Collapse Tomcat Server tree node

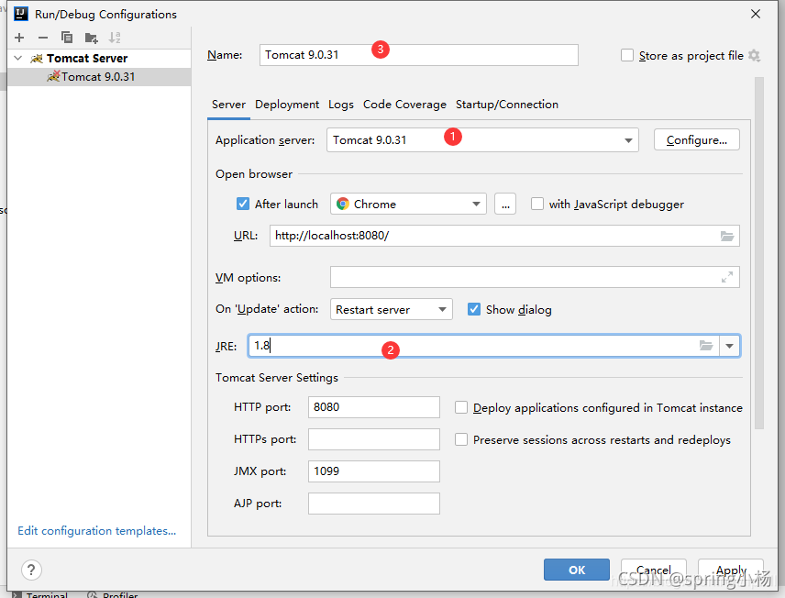(x=18, y=58)
